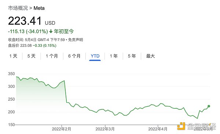Open the 免责声明 disclaimer link
The image size is (220, 134).
[76, 40]
